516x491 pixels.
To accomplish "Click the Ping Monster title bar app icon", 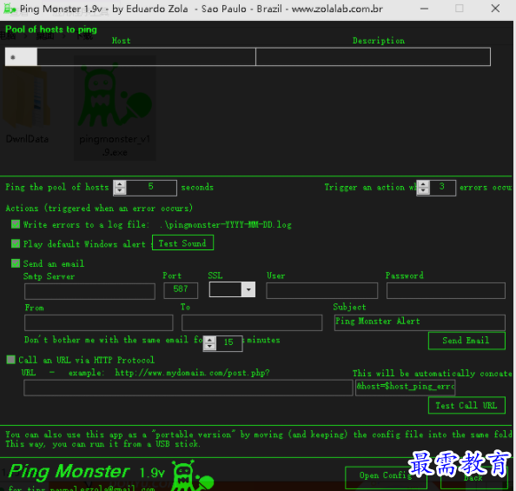I will tap(9, 9).
